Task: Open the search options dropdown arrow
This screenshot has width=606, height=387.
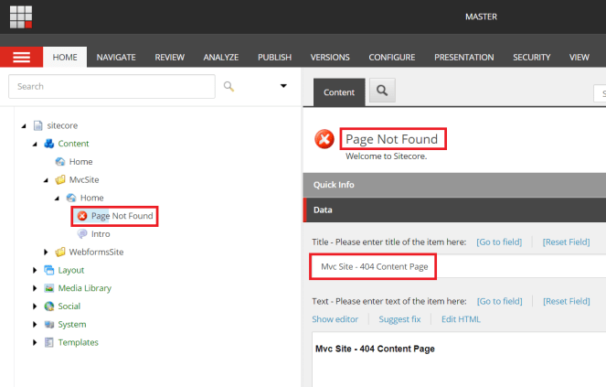Action: tap(283, 86)
